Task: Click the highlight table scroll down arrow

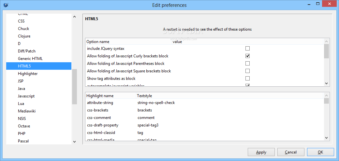Action: click(327, 138)
